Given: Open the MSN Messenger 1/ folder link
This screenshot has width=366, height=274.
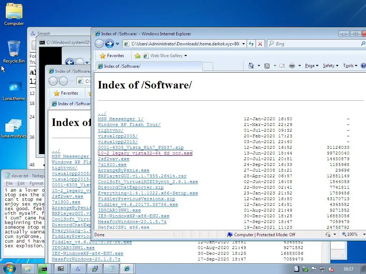Looking at the screenshot, I should [x=121, y=119].
